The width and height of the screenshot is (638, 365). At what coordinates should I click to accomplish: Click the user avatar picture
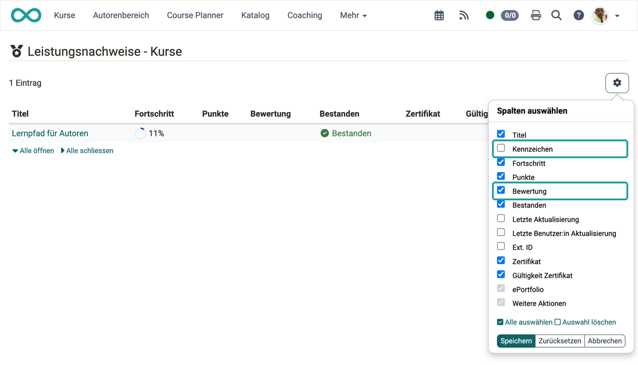click(x=600, y=16)
